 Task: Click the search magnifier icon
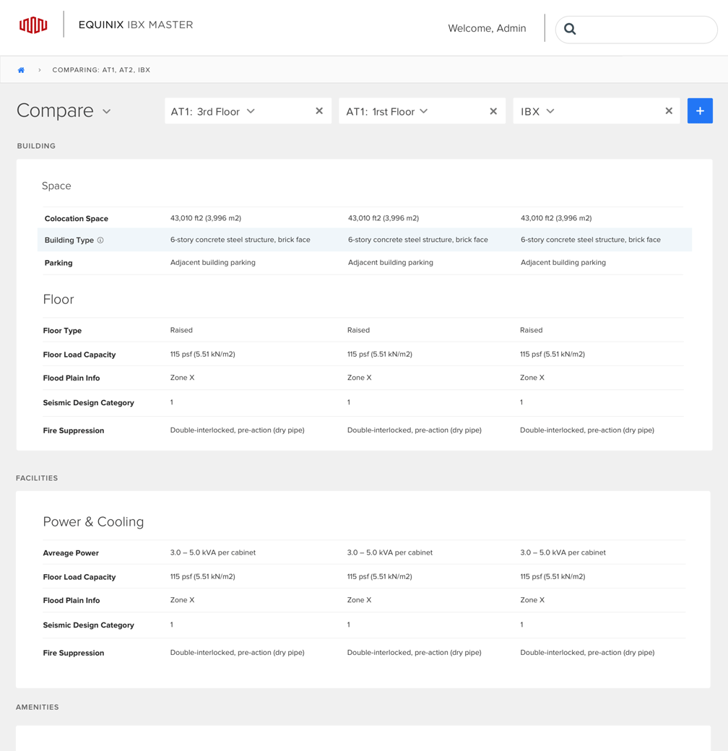click(570, 29)
